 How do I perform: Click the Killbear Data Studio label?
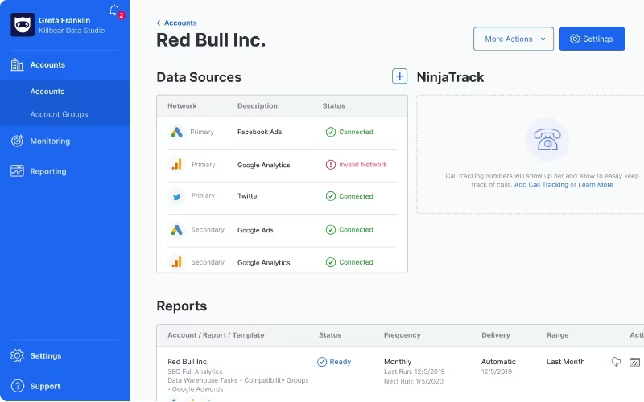pos(72,31)
